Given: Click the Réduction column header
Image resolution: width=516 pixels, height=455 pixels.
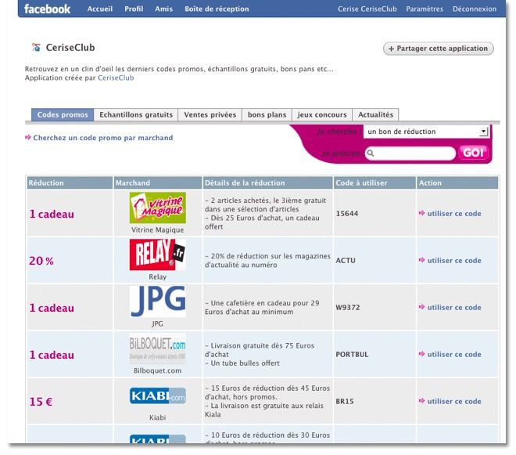Looking at the screenshot, I should (70, 182).
